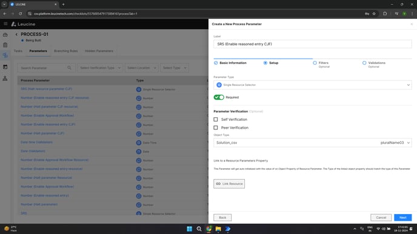
Task: Open Date time (Validation) parameter link
Action: [37, 142]
